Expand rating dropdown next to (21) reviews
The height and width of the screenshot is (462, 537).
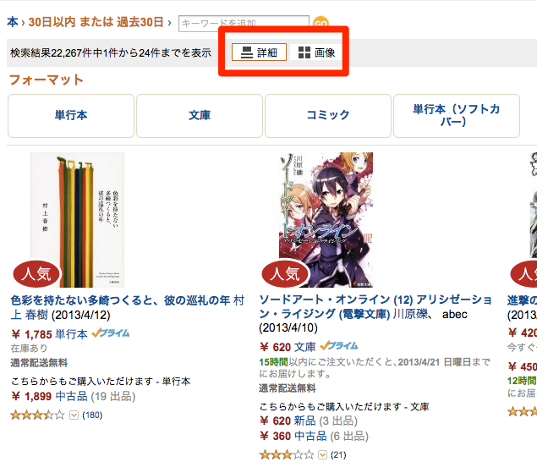(x=322, y=454)
